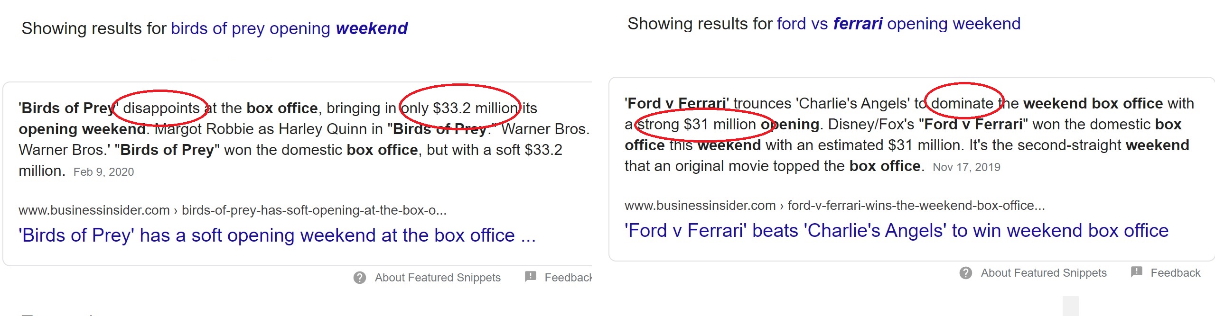Open 'ford vs ferrari opening weekend' corrected search link
1215x316 pixels.
point(898,24)
